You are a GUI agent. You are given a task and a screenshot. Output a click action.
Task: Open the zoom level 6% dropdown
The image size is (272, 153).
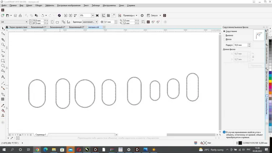coord(92,16)
